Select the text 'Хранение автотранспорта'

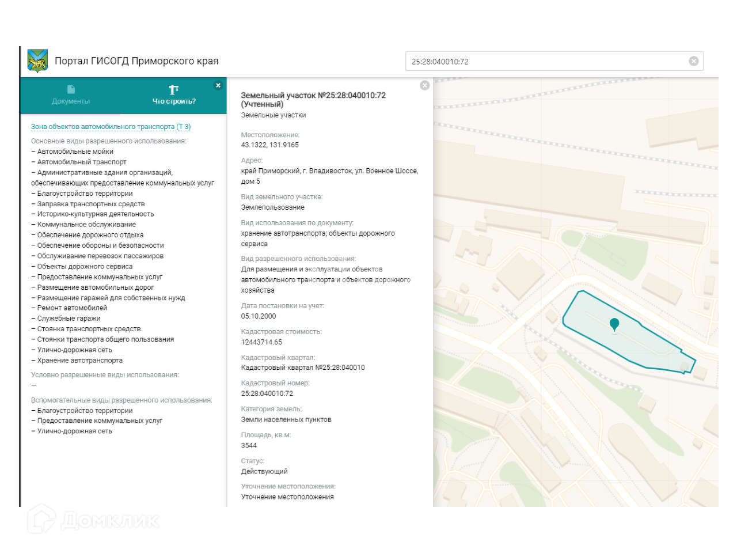[x=80, y=361]
